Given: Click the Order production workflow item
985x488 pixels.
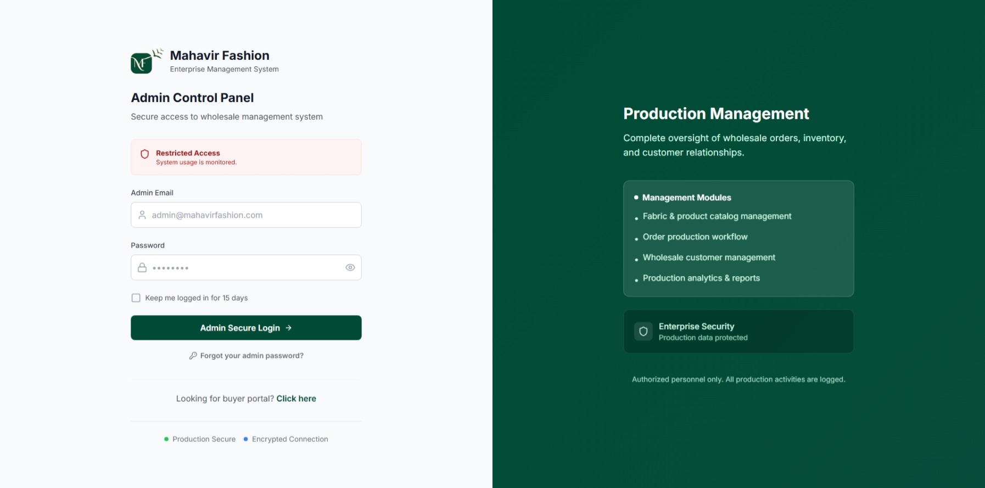Looking at the screenshot, I should point(695,237).
